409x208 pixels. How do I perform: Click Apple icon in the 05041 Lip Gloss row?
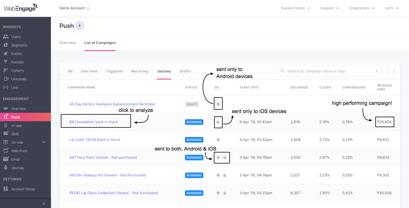tap(225, 193)
